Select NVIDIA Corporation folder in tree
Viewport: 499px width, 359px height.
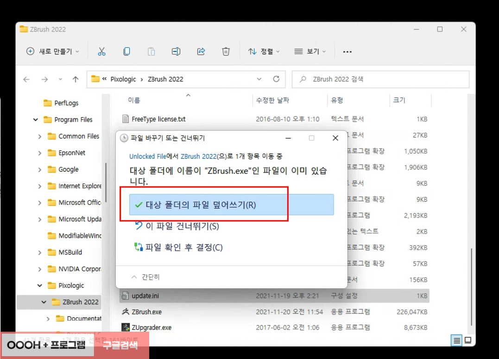click(x=80, y=269)
